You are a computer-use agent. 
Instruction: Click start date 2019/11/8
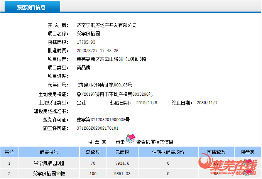coord(147,103)
